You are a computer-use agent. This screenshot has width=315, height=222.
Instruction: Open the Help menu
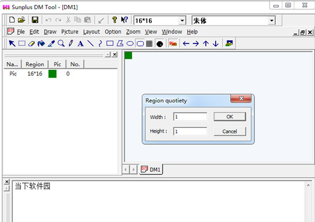(192, 32)
